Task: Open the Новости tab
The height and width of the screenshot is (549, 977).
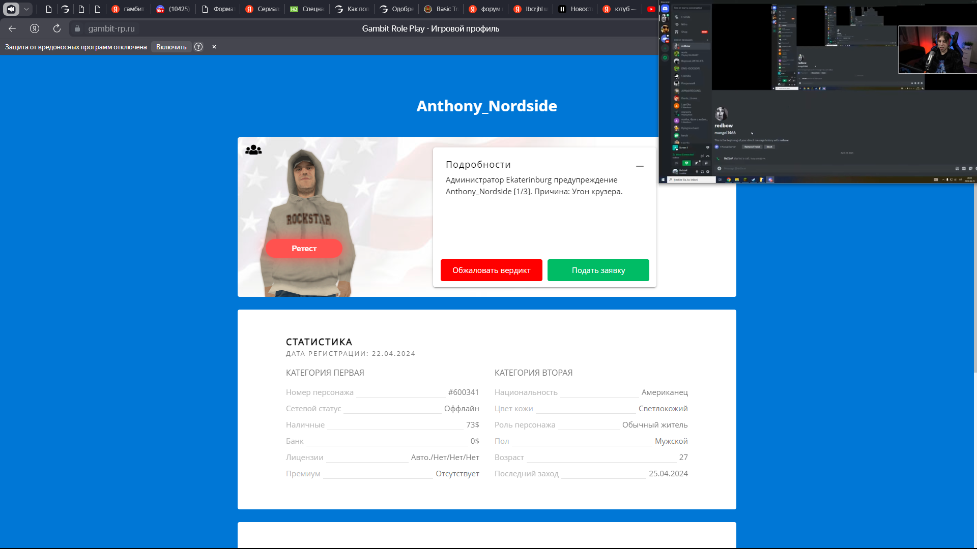Action: [x=576, y=9]
